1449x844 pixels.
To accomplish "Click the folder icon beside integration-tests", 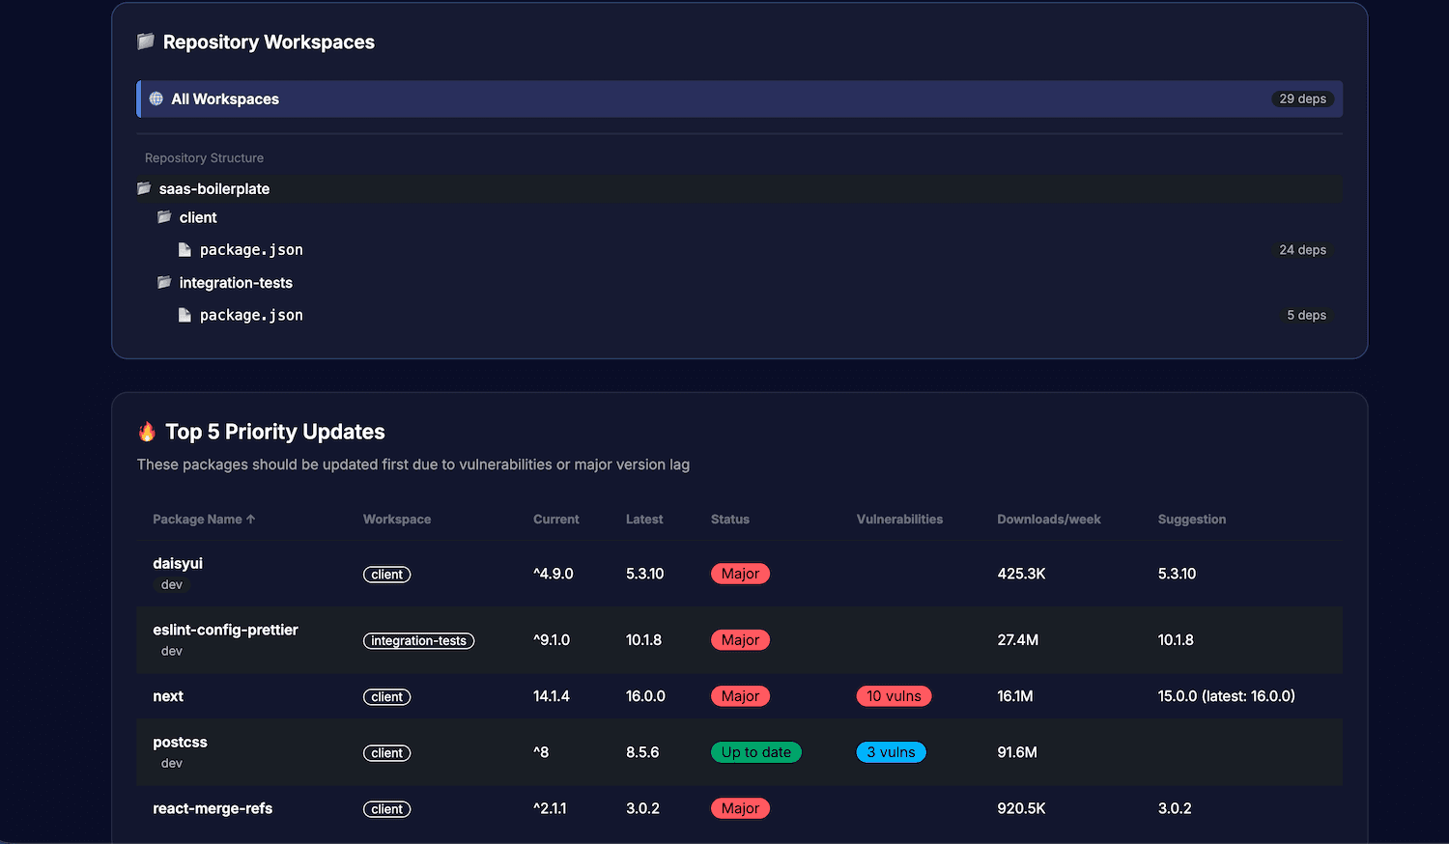I will [163, 282].
